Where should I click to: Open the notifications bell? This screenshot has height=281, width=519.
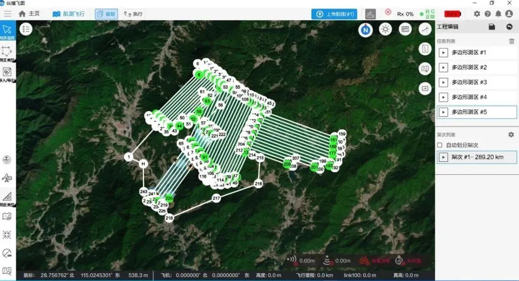coord(498,14)
